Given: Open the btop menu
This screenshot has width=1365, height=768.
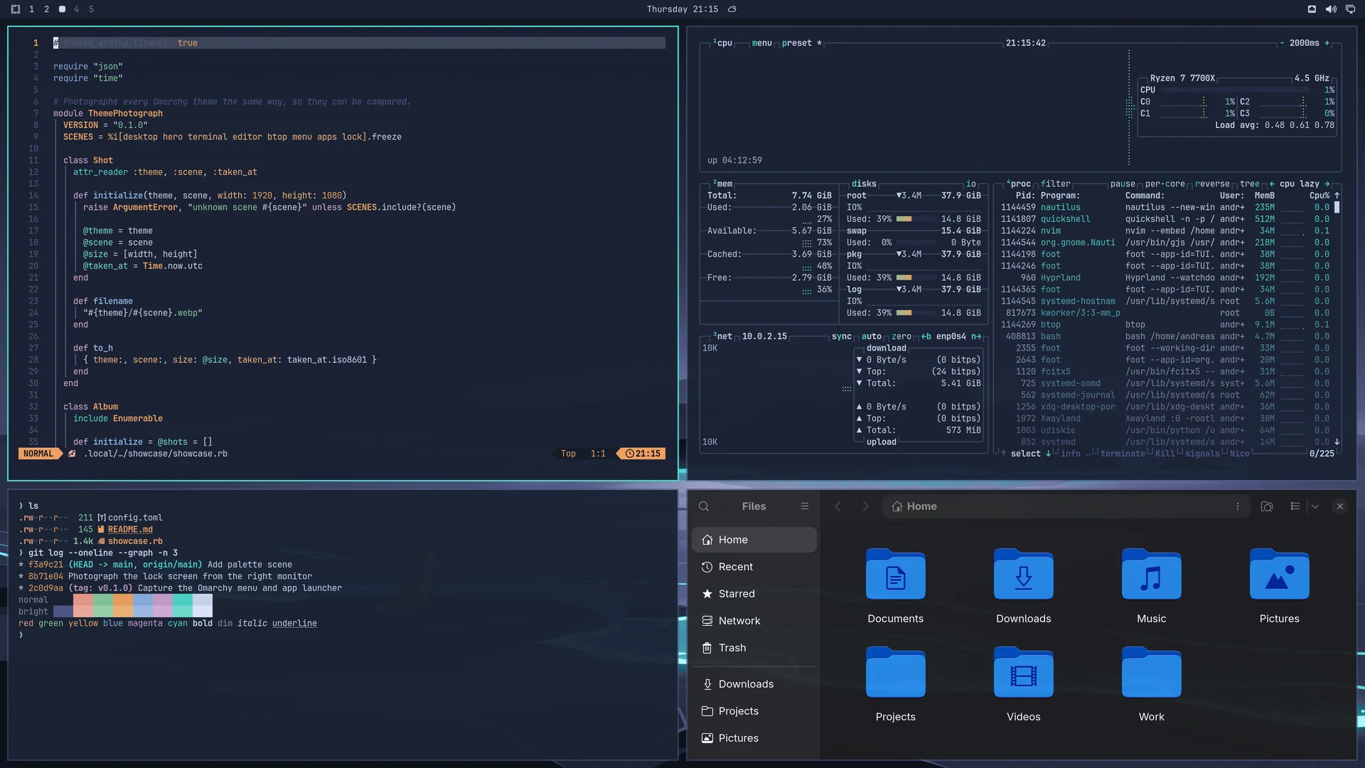Looking at the screenshot, I should tap(762, 43).
